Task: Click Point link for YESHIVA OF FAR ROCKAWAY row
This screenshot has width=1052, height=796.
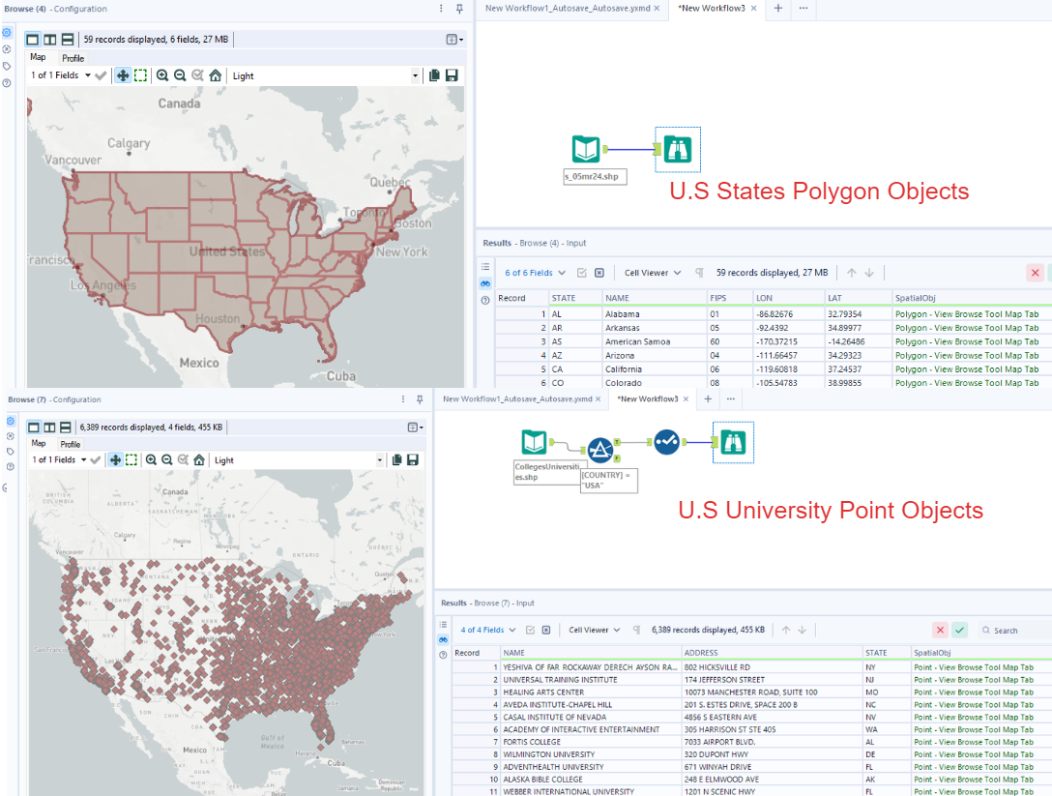Action: pos(974,667)
